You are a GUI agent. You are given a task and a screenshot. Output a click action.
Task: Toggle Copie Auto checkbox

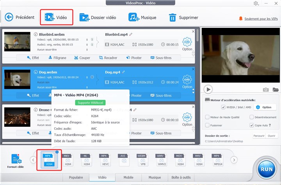[x=252, y=125]
